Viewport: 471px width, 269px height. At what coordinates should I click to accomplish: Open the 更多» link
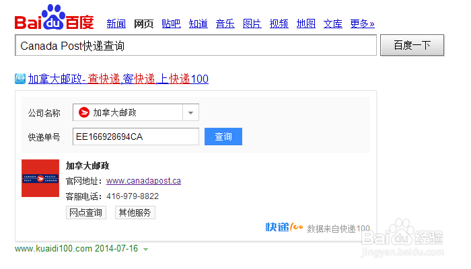362,24
